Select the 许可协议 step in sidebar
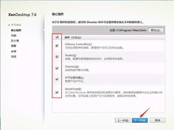The width and height of the screenshot is (174, 130). 16,25
